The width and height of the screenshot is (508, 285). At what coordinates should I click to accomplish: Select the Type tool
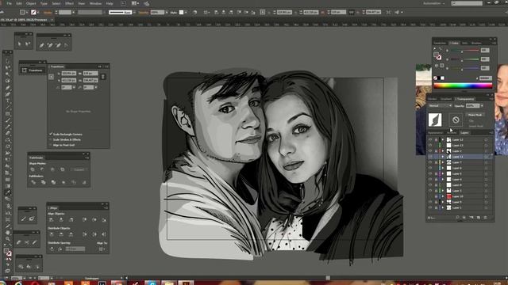pyautogui.click(x=7, y=101)
